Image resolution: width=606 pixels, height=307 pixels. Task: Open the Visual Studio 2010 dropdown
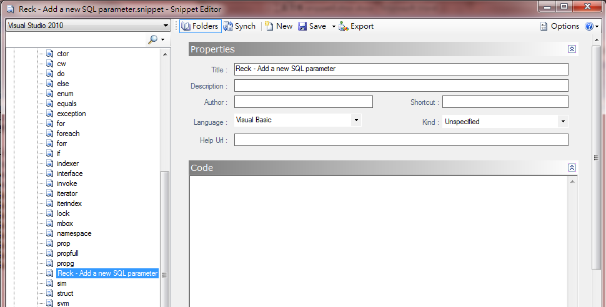click(88, 26)
